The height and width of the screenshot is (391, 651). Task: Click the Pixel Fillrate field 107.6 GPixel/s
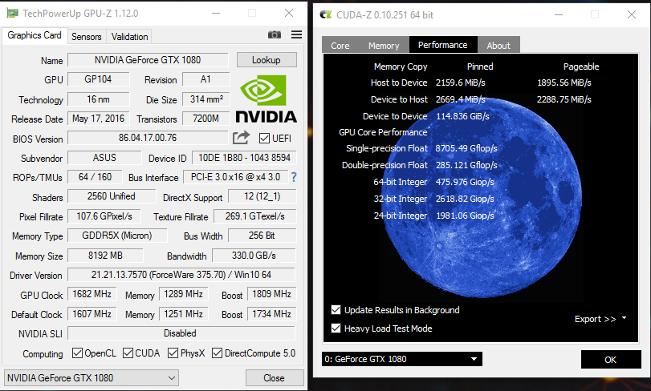click(x=104, y=216)
